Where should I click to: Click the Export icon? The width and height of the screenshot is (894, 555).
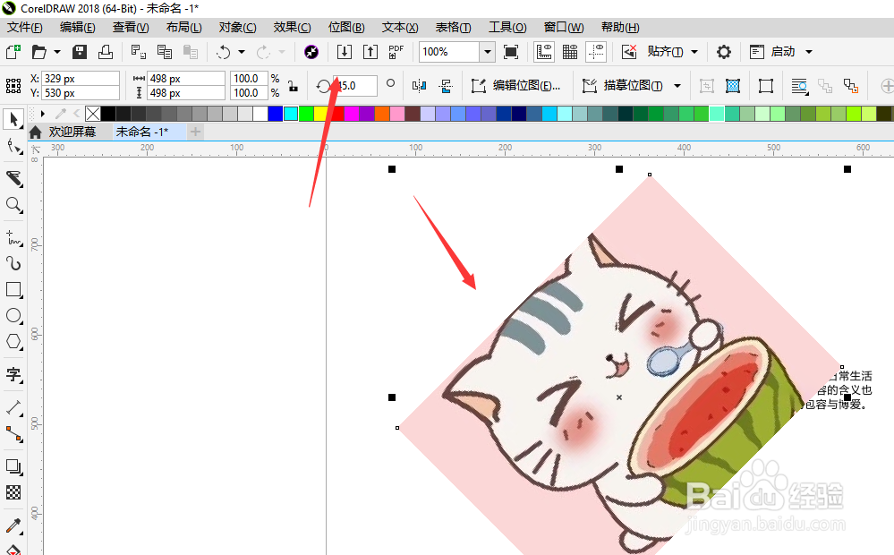[370, 52]
